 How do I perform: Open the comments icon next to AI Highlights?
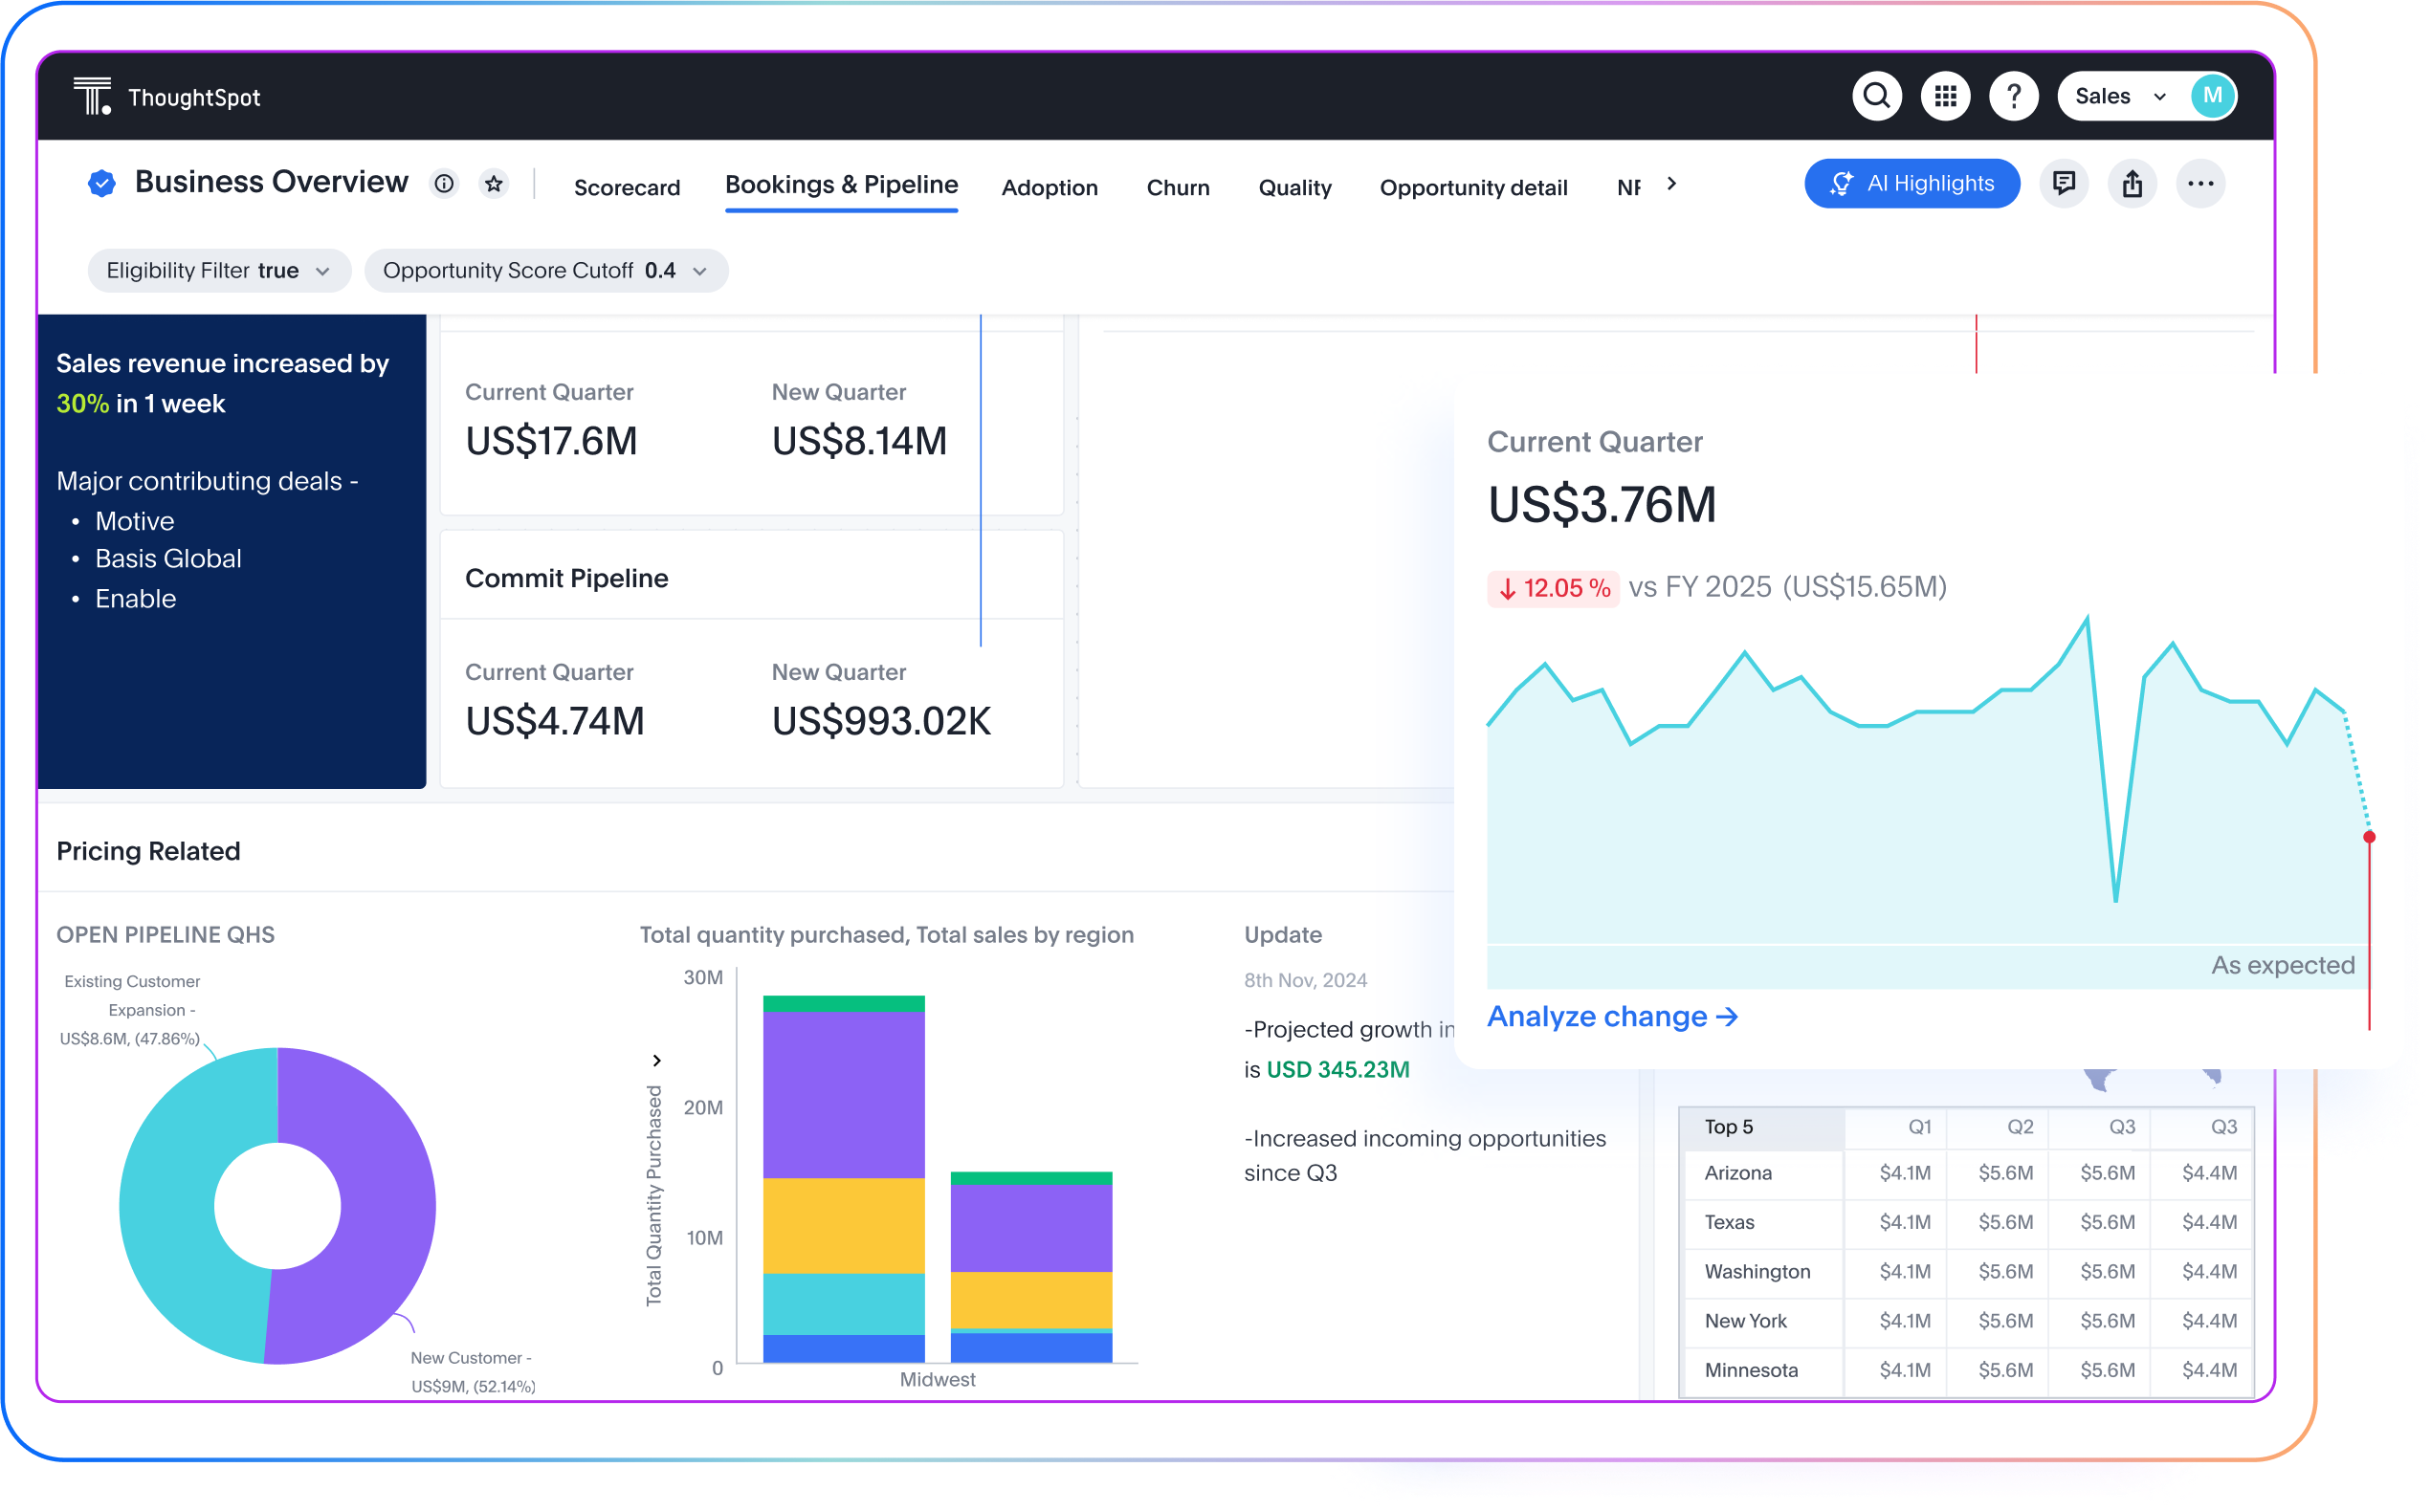pos(2065,184)
